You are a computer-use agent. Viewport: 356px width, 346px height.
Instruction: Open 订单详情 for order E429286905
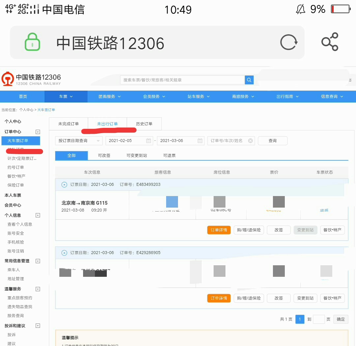[x=219, y=298]
